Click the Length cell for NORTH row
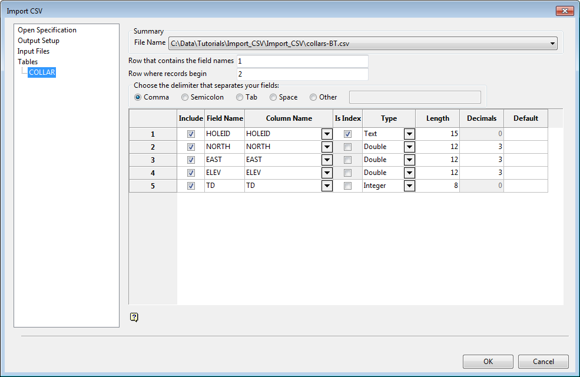 click(437, 147)
